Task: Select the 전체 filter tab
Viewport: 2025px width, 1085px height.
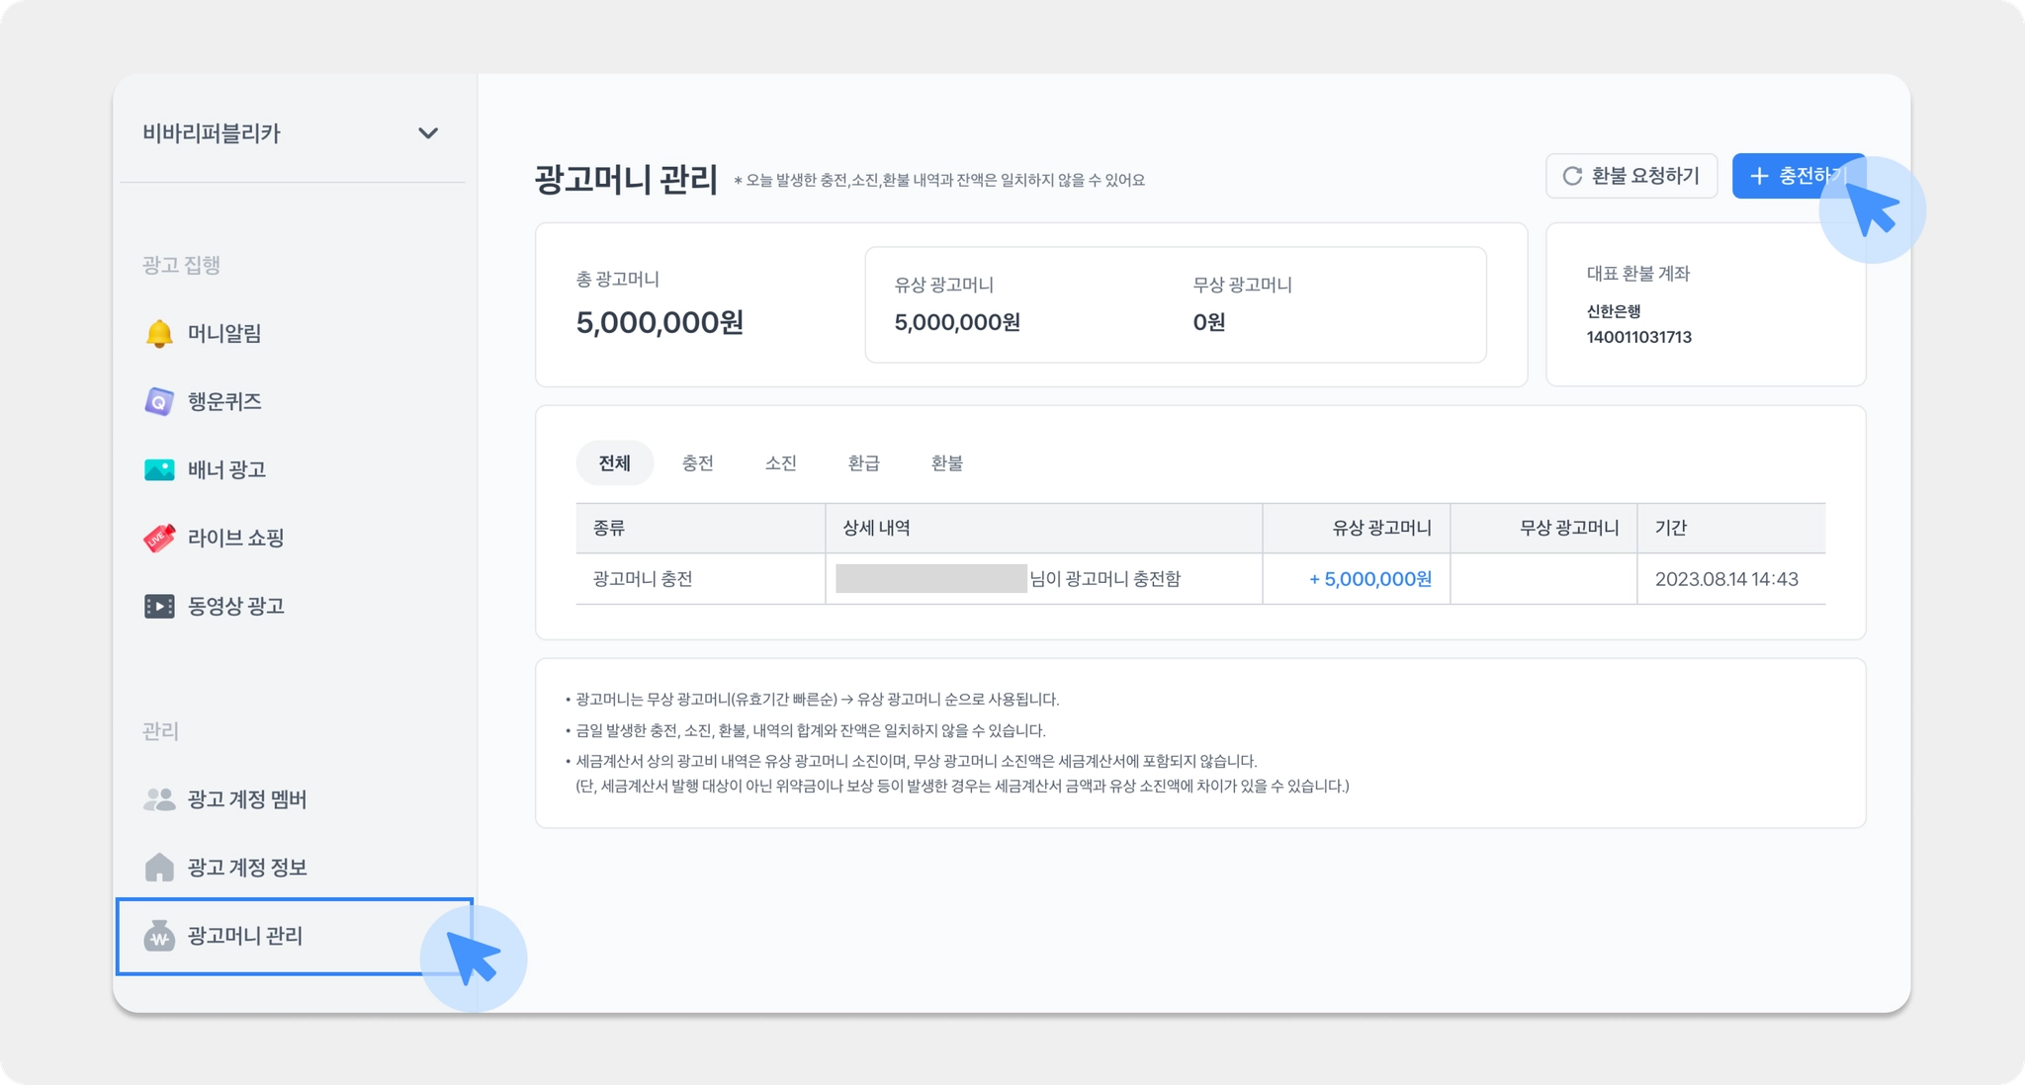Action: [x=614, y=463]
